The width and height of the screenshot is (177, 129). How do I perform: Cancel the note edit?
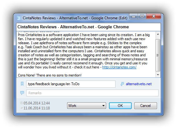click(x=145, y=106)
